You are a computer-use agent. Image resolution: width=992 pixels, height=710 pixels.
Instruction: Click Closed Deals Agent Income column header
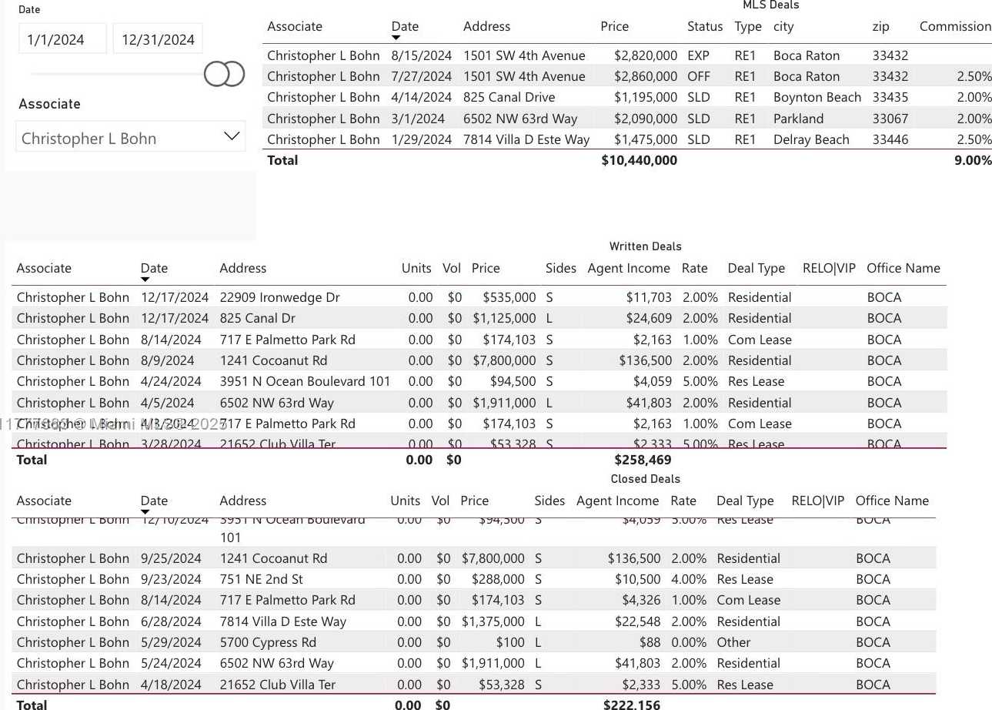coord(618,501)
